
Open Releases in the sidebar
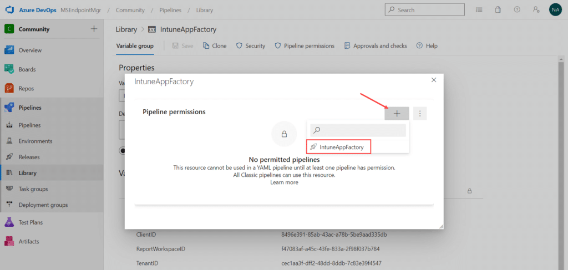(29, 157)
